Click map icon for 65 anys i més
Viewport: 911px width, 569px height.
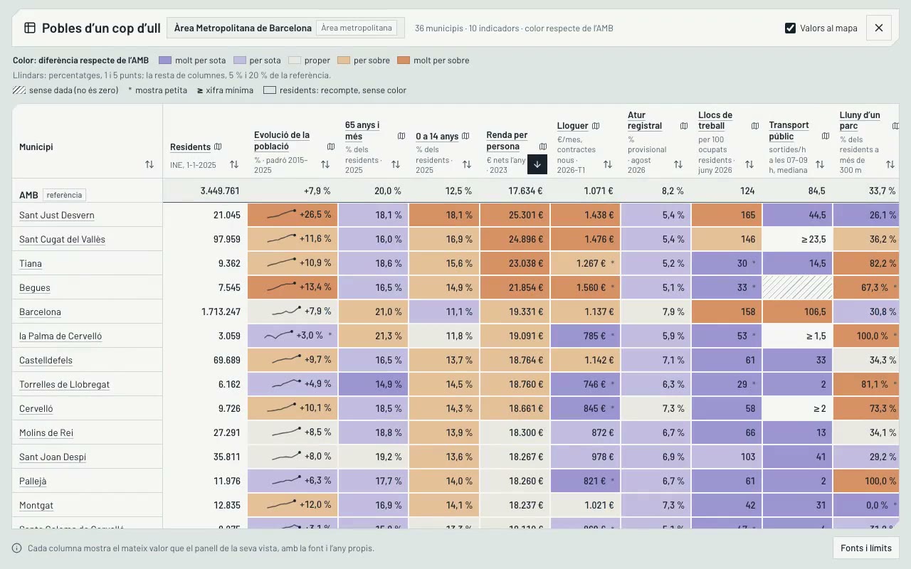point(401,136)
